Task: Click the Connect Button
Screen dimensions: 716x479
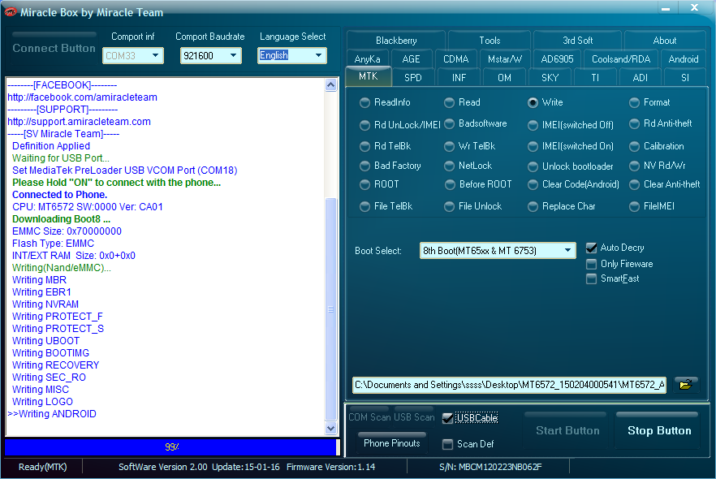Action: point(54,48)
